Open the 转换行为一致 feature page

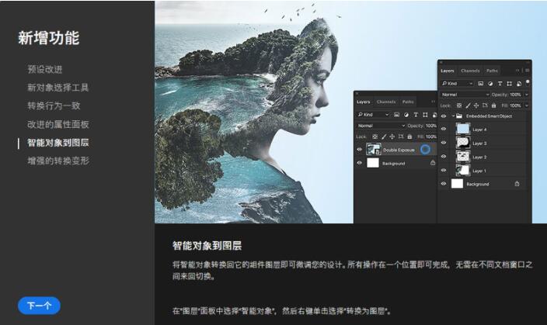click(x=54, y=106)
